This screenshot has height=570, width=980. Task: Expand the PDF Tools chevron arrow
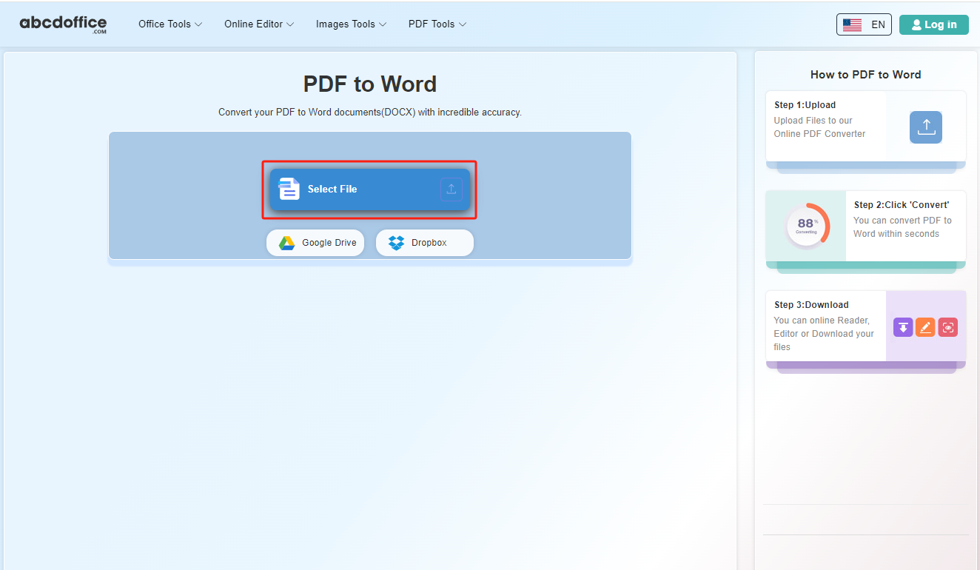click(x=463, y=24)
